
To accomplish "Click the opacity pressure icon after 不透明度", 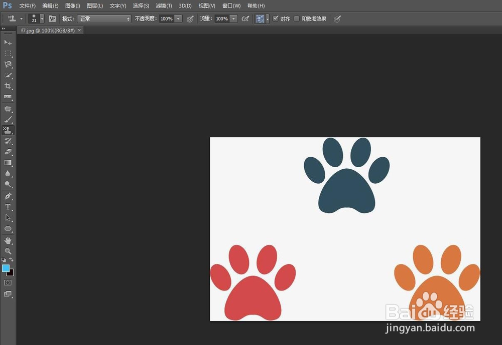I will [x=190, y=19].
